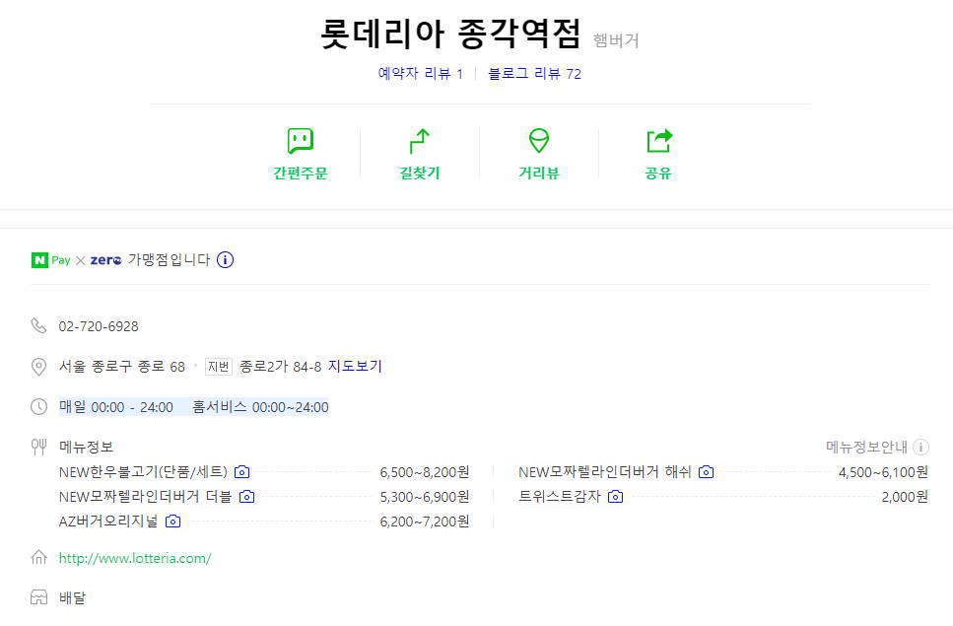
Task: Select menu item NEW한우불고기(단품/세트)
Action: [143, 472]
